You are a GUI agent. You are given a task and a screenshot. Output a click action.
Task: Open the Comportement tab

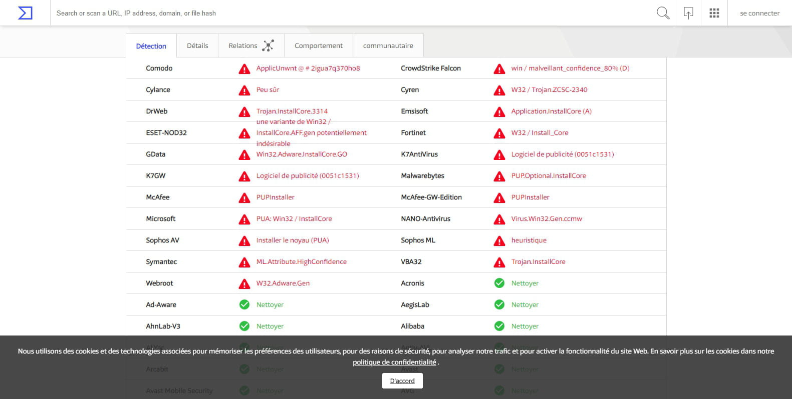319,45
